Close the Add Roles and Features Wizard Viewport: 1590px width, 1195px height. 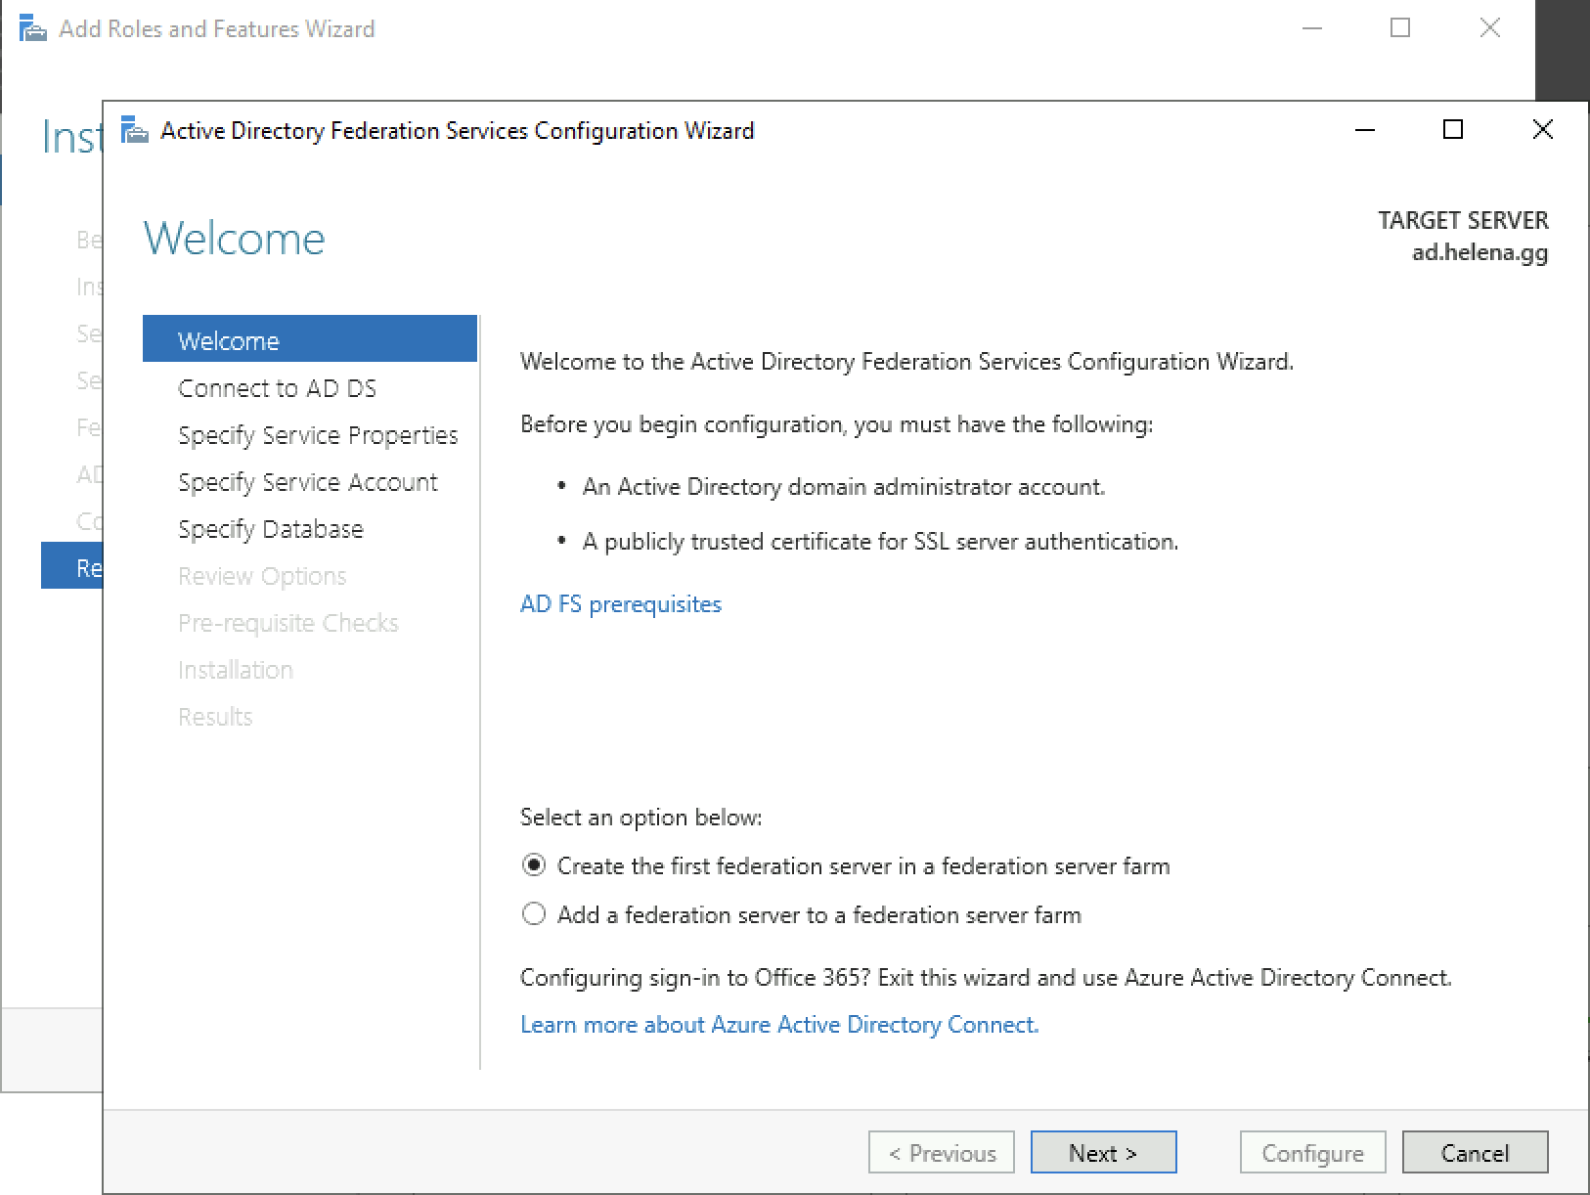[x=1489, y=28]
